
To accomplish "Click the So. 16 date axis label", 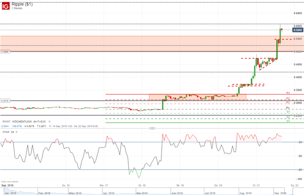I will coord(66,186).
